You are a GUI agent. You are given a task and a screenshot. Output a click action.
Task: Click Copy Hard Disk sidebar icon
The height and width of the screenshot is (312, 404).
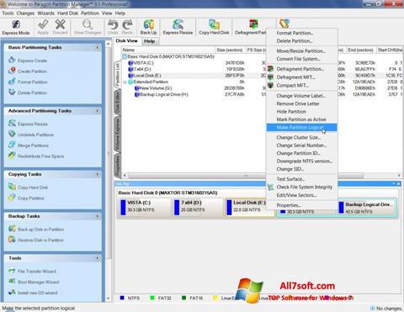pos(12,187)
